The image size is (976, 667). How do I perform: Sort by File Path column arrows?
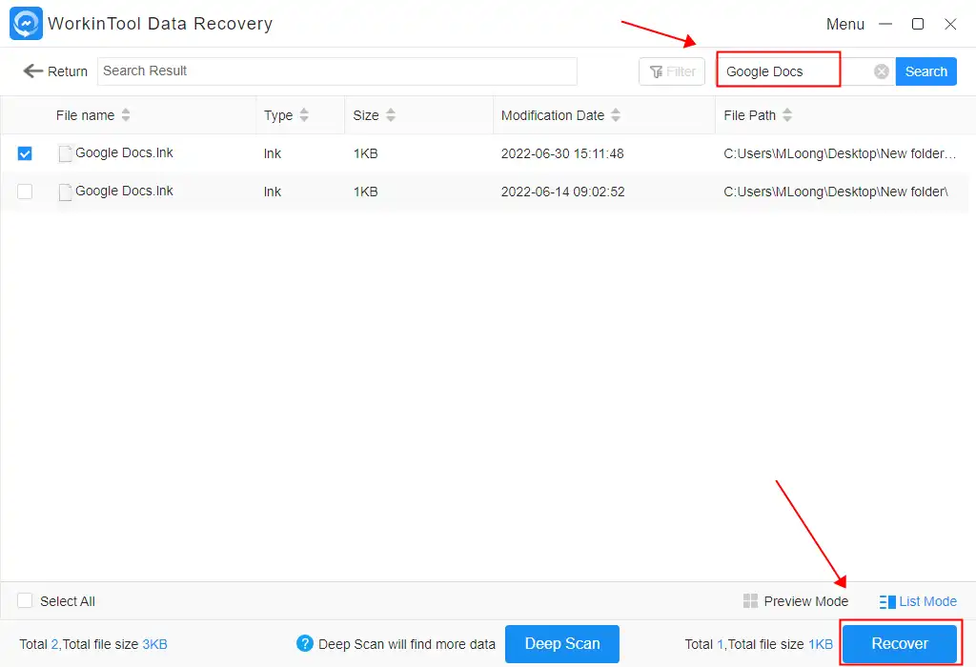[x=786, y=115]
